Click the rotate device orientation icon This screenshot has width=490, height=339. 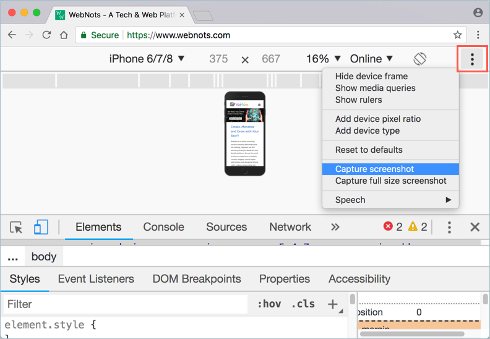point(420,59)
